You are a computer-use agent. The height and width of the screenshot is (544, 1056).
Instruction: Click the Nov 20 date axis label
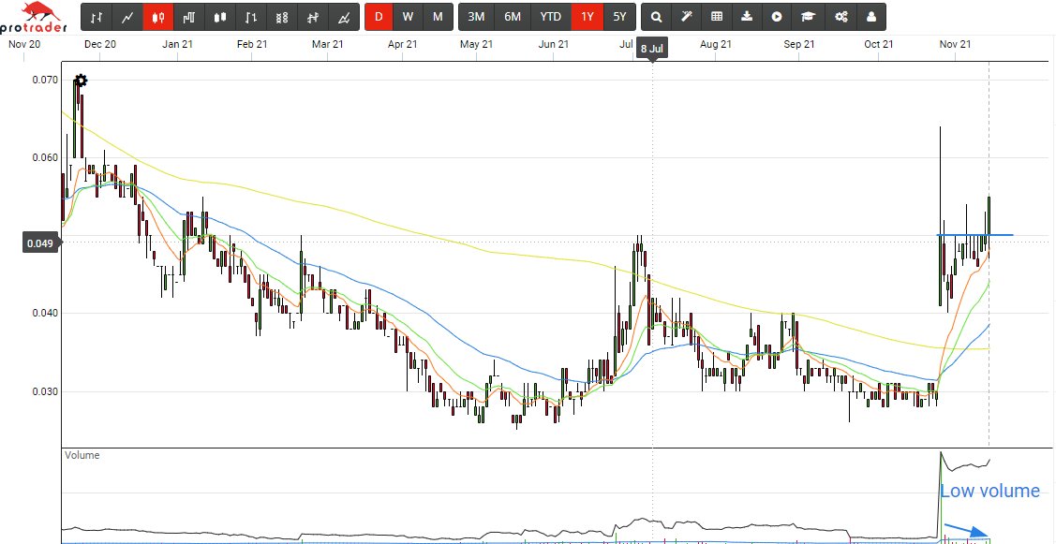coord(24,44)
